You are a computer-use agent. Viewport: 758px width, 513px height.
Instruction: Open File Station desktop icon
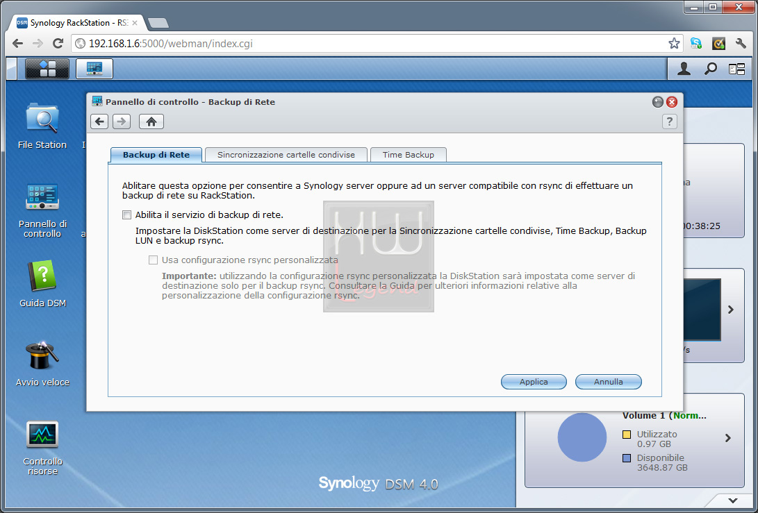pos(42,126)
